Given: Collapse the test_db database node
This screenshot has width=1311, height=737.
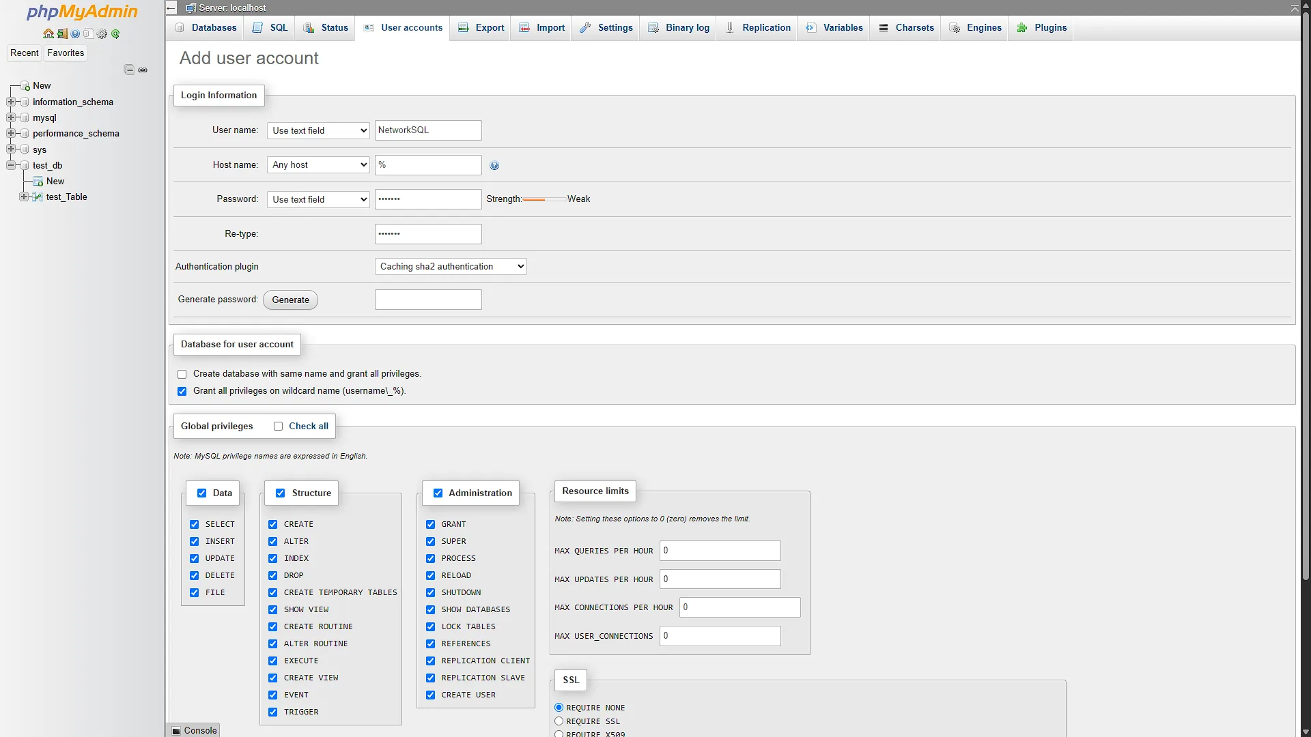Looking at the screenshot, I should click(11, 165).
